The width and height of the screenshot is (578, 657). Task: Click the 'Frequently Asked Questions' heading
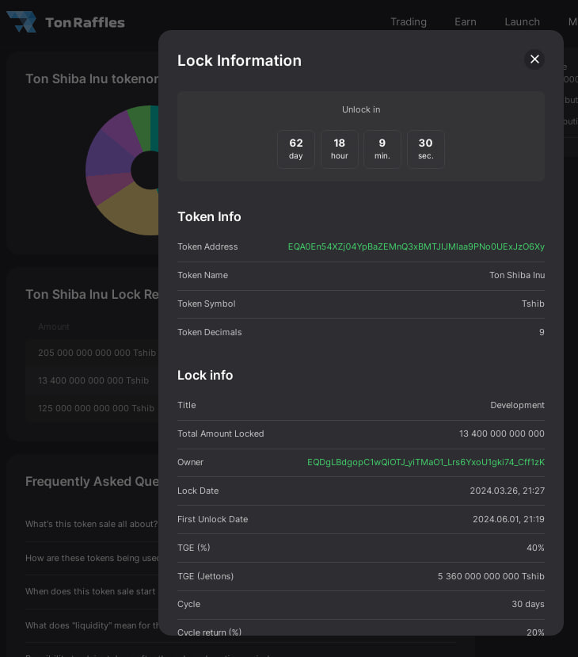click(x=92, y=481)
